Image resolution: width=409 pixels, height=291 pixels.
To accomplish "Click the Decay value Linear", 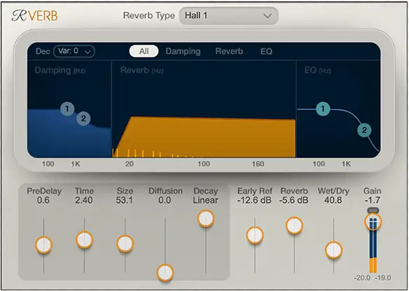I will (x=205, y=200).
